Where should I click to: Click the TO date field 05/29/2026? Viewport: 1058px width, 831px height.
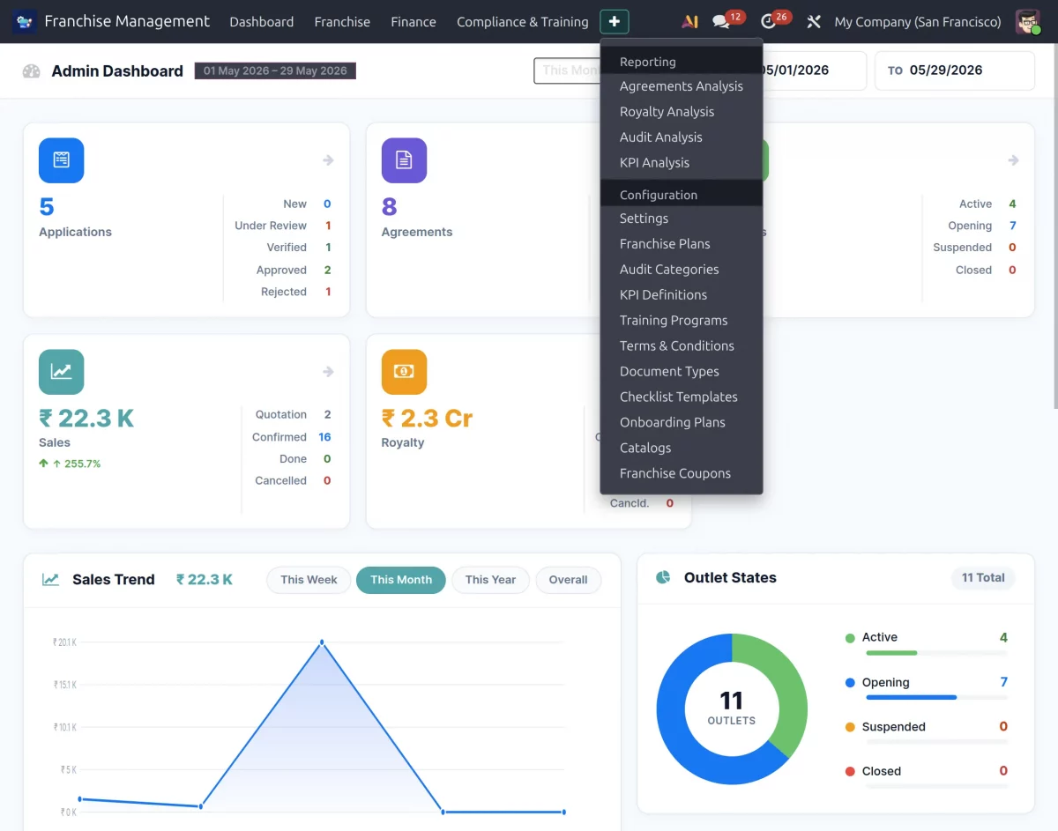(955, 70)
